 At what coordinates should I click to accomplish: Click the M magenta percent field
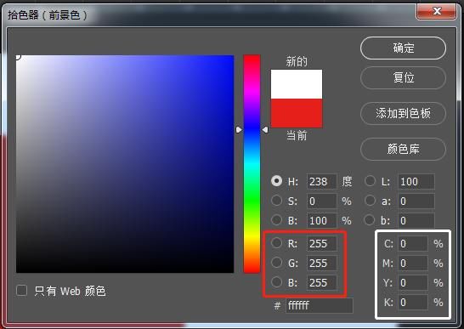[x=413, y=264]
